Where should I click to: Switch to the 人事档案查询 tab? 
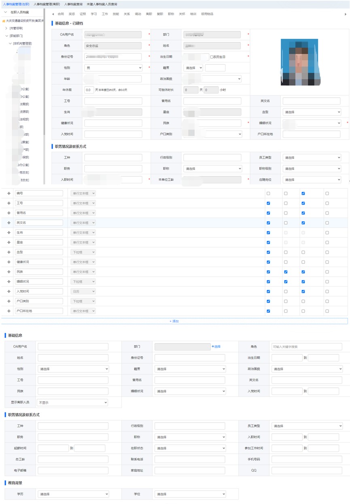[73, 4]
